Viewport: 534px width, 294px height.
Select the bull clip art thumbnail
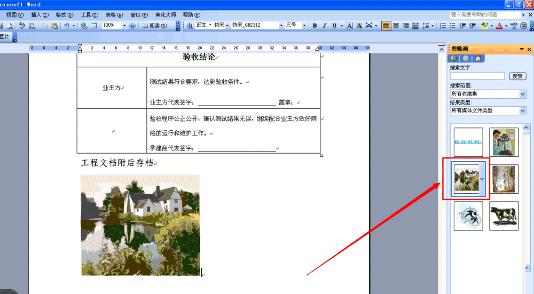(x=504, y=216)
